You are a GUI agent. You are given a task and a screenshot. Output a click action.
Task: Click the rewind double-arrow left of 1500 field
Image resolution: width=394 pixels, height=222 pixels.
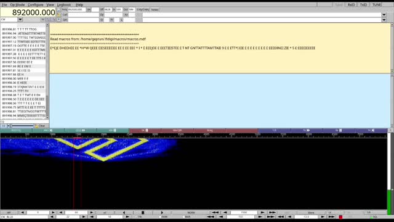coord(215,212)
